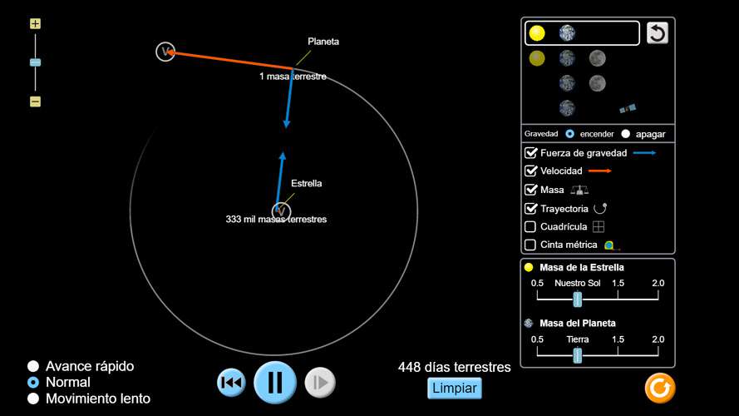This screenshot has height=416, width=739.
Task: Enable the Cuadrícula grid checkbox
Action: click(530, 226)
